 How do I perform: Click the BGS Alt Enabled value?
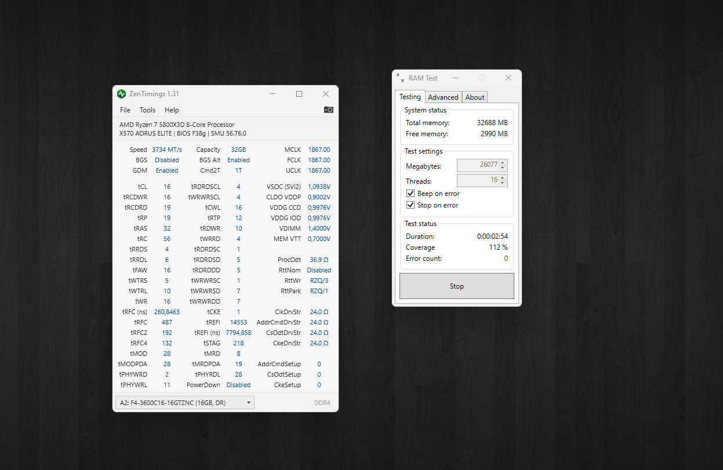tap(238, 160)
